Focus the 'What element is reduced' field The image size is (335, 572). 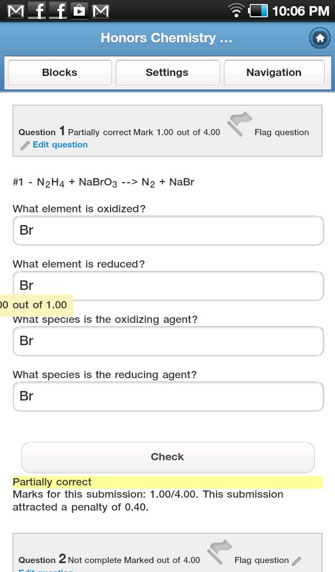[168, 285]
